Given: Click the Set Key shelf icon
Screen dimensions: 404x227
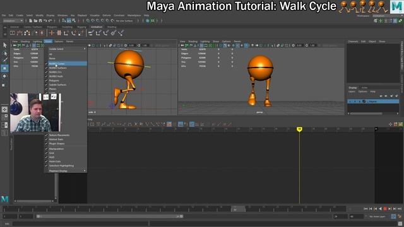Looking at the screenshot, I should pos(51,33).
